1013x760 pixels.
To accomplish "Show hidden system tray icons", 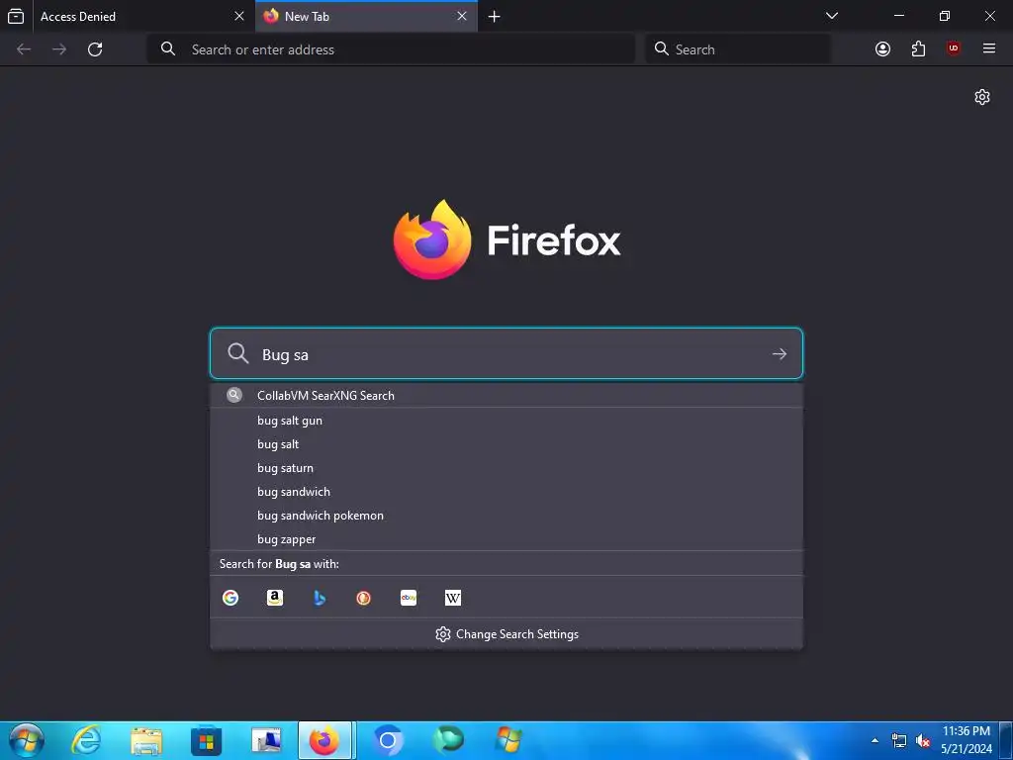I will point(875,740).
